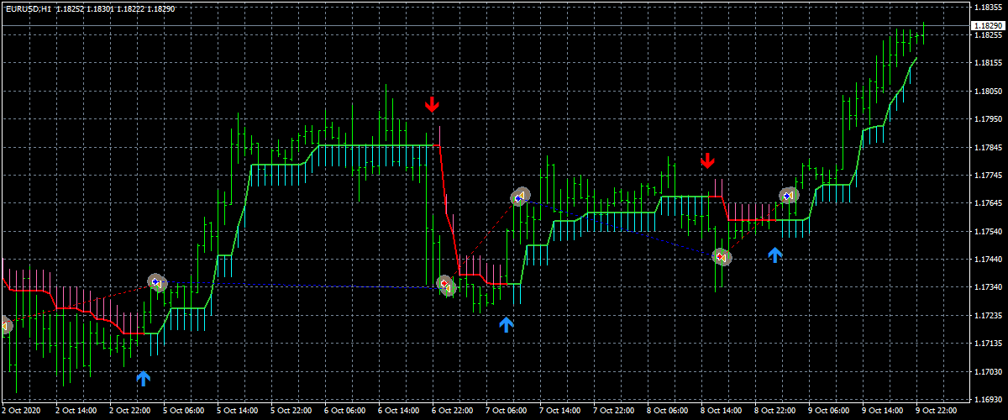Click price scale value 1.16930
This screenshot has width=1008, height=420.
click(x=987, y=400)
